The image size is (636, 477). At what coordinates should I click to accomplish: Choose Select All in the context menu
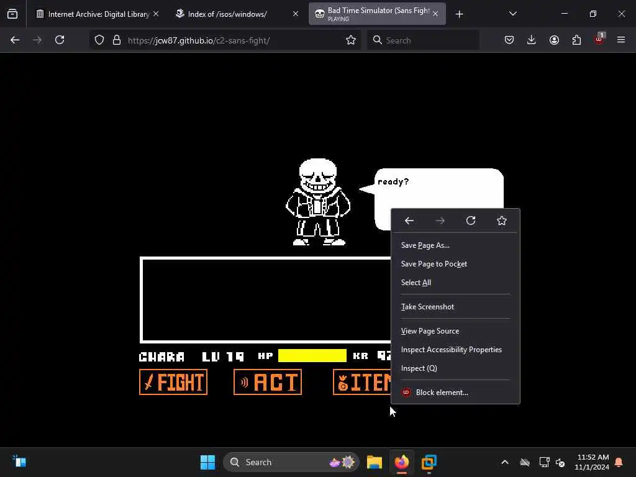coord(455,283)
